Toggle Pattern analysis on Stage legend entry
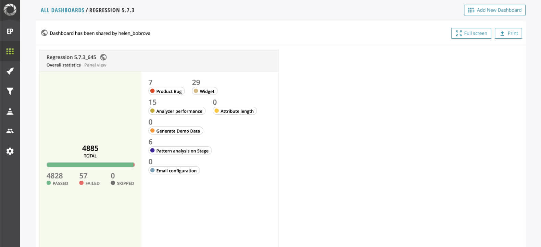Image resolution: width=541 pixels, height=247 pixels. pyautogui.click(x=180, y=151)
